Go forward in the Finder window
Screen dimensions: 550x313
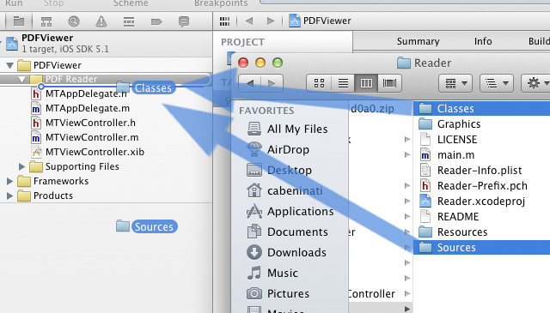tap(272, 83)
